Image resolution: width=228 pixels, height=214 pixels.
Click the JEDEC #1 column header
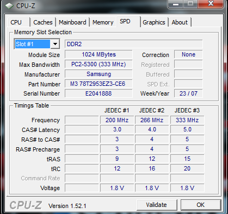(x=117, y=110)
